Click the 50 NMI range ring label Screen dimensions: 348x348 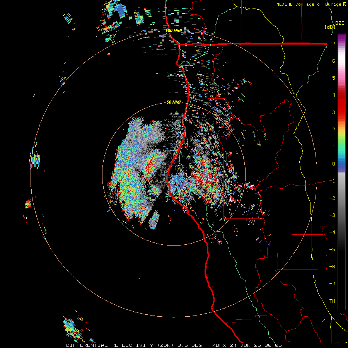coord(174,102)
